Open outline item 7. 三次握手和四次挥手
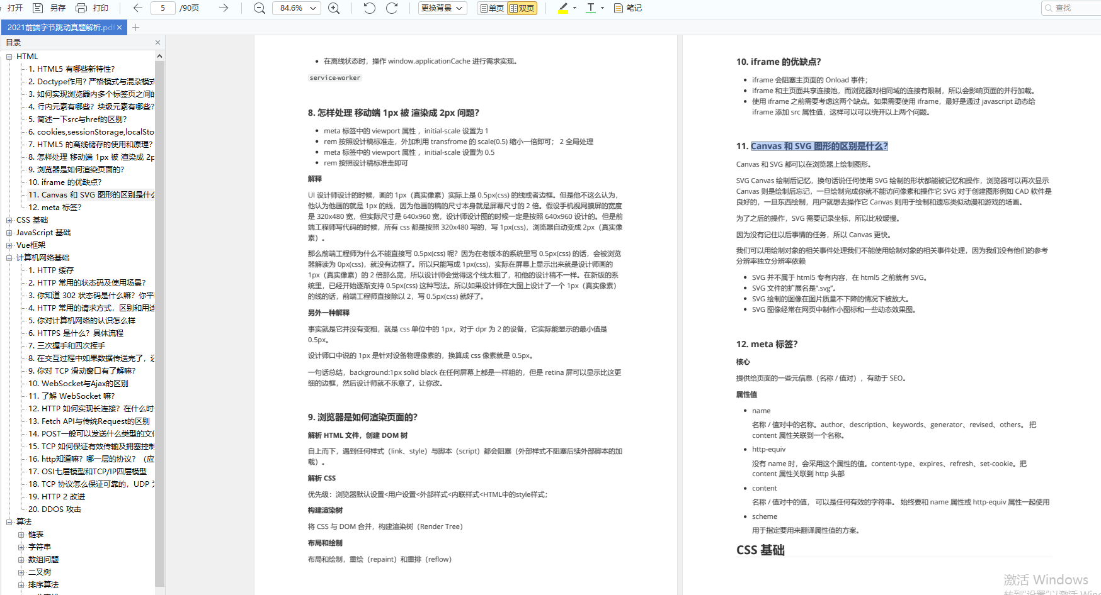 pyautogui.click(x=67, y=346)
